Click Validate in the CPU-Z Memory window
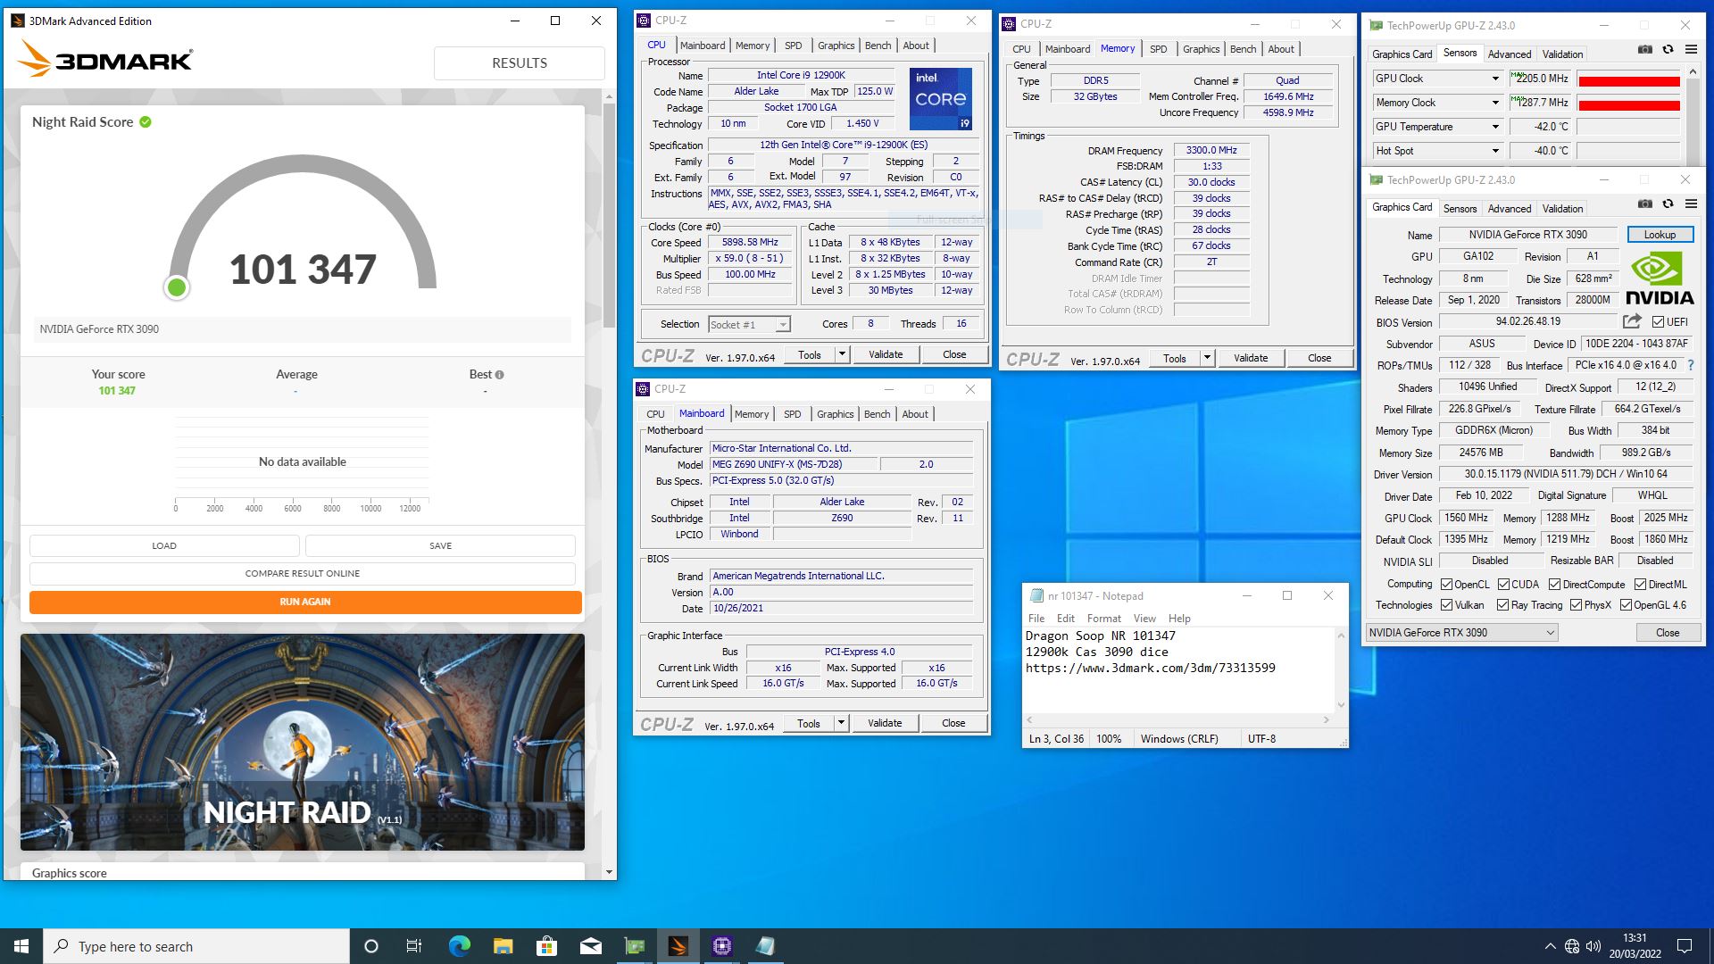The width and height of the screenshot is (1714, 964). tap(1250, 358)
